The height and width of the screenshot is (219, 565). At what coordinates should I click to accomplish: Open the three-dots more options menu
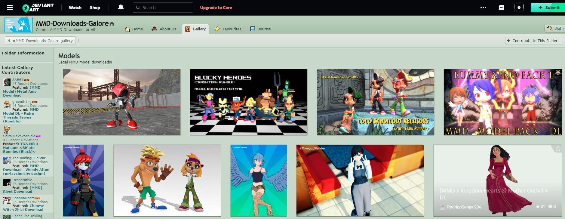(483, 8)
